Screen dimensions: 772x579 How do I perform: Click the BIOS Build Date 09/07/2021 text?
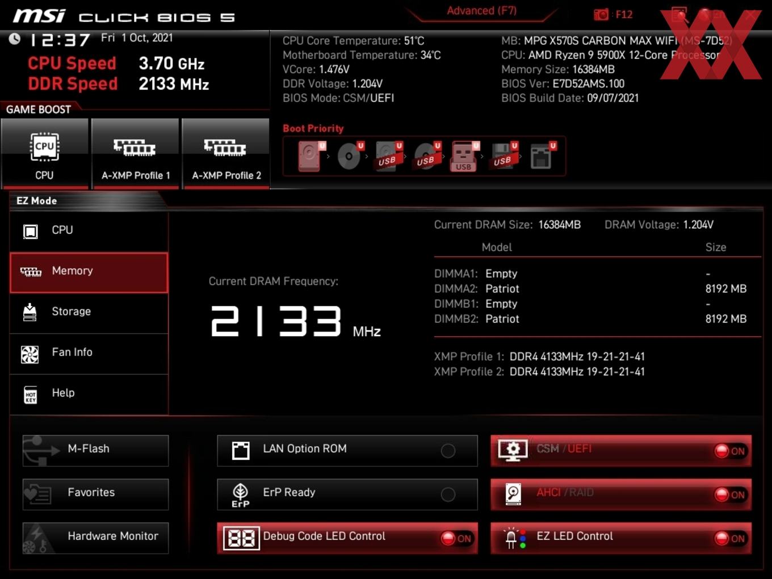570,98
